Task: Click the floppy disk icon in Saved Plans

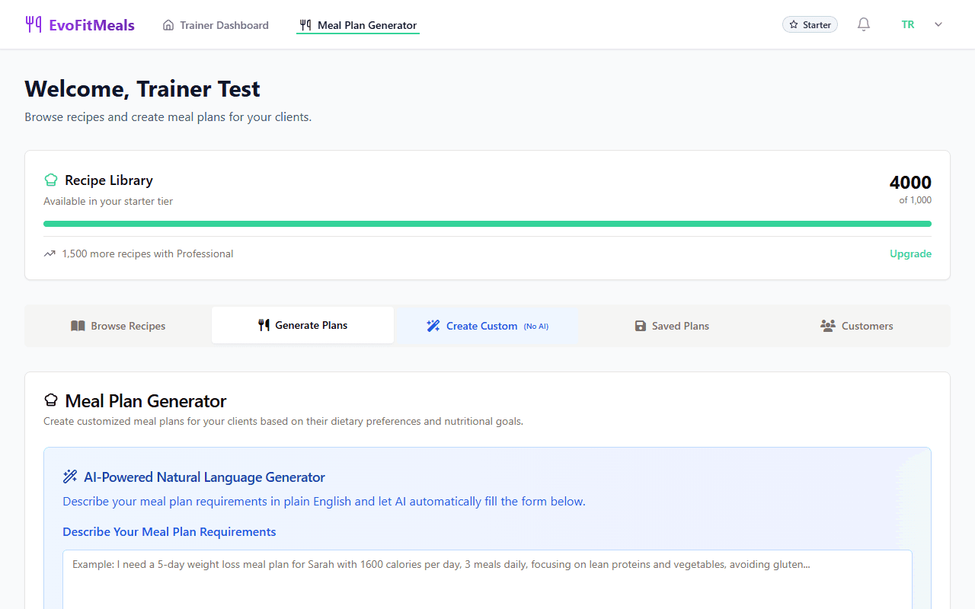Action: click(641, 326)
